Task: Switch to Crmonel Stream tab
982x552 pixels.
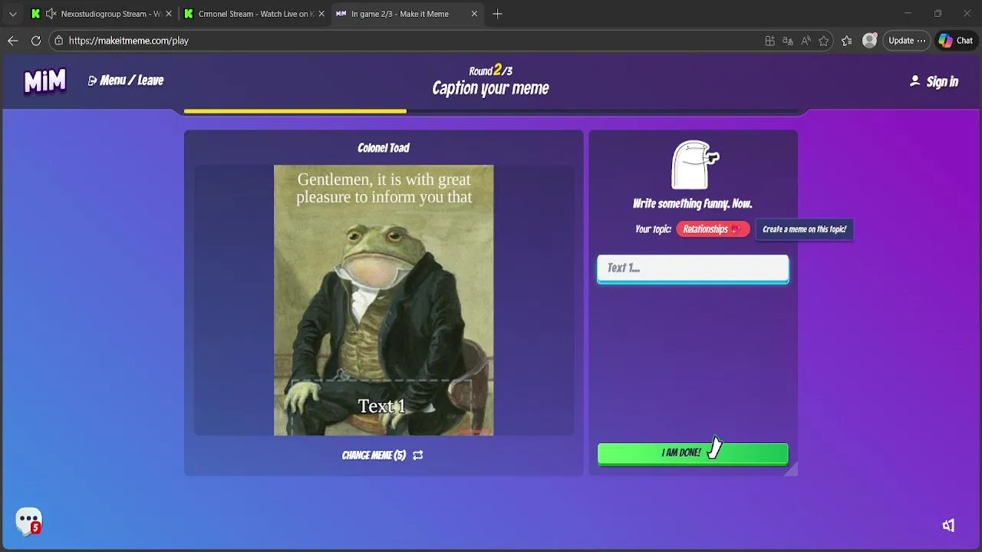Action: 255,14
